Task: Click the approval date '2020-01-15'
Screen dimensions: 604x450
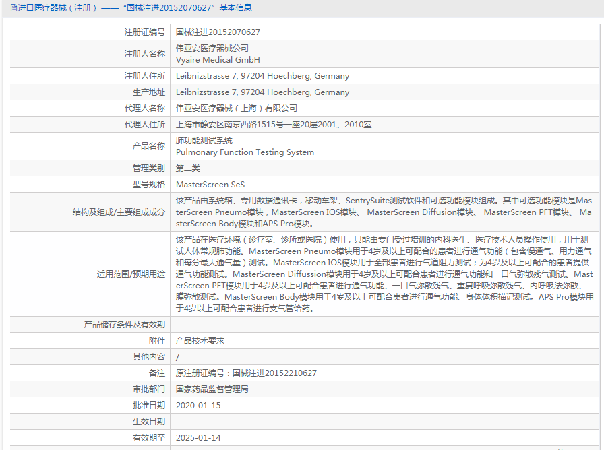Action: tap(198, 406)
